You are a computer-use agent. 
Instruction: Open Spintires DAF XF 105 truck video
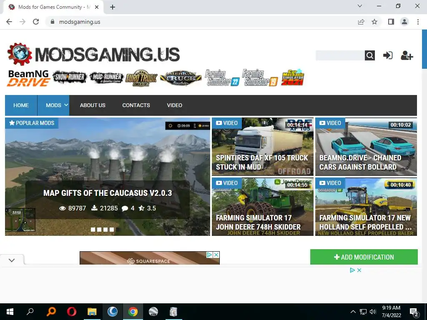[263, 147]
